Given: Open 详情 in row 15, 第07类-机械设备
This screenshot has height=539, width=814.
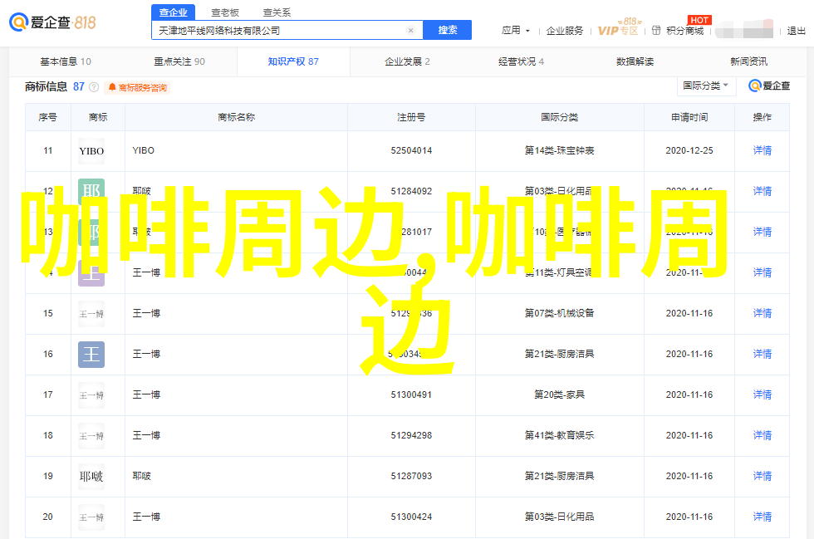Looking at the screenshot, I should [763, 313].
